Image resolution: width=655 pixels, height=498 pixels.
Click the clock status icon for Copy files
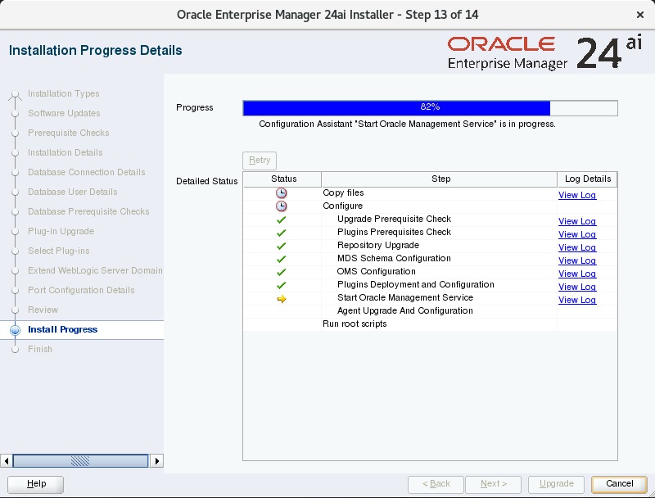click(x=281, y=193)
